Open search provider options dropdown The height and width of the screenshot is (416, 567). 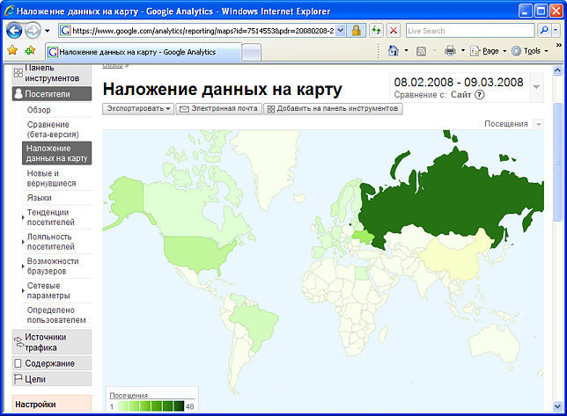[x=556, y=31]
